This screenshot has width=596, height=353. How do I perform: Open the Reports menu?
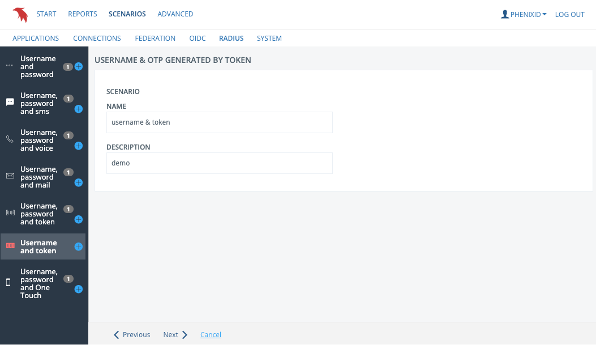click(x=82, y=14)
